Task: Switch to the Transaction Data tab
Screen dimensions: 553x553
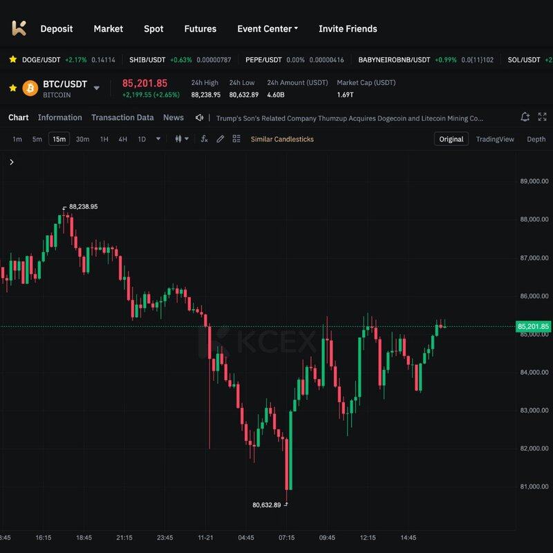Action: point(122,118)
